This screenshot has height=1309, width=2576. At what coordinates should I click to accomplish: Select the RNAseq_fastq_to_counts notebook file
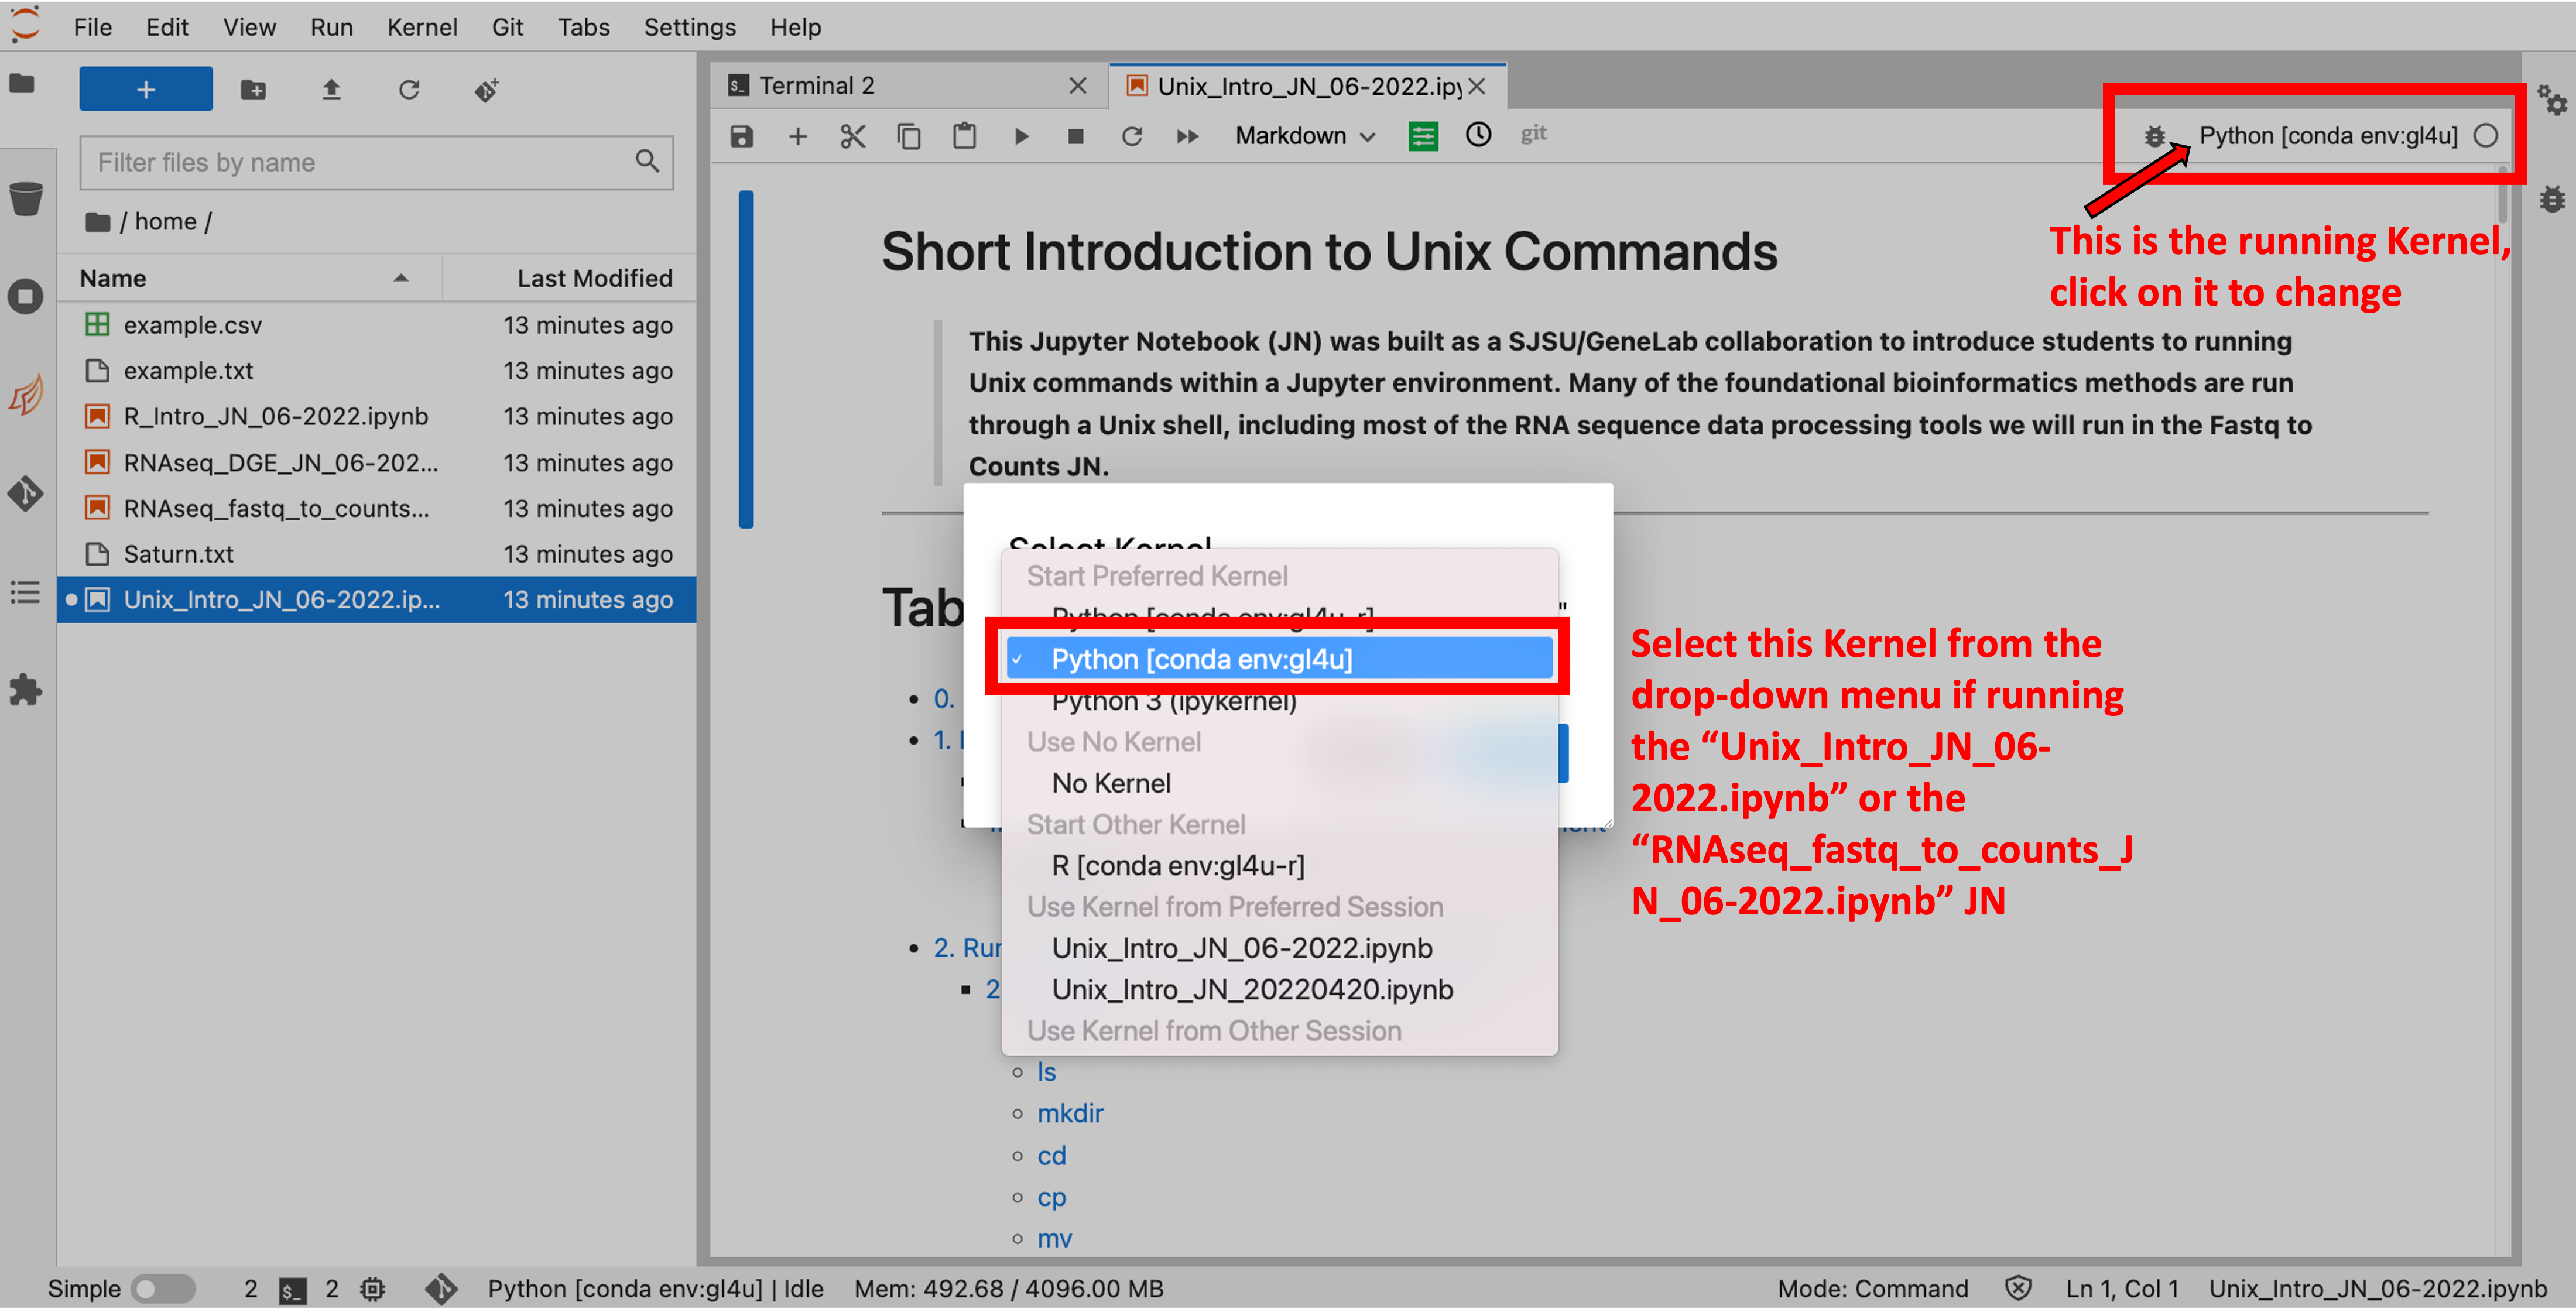[377, 509]
